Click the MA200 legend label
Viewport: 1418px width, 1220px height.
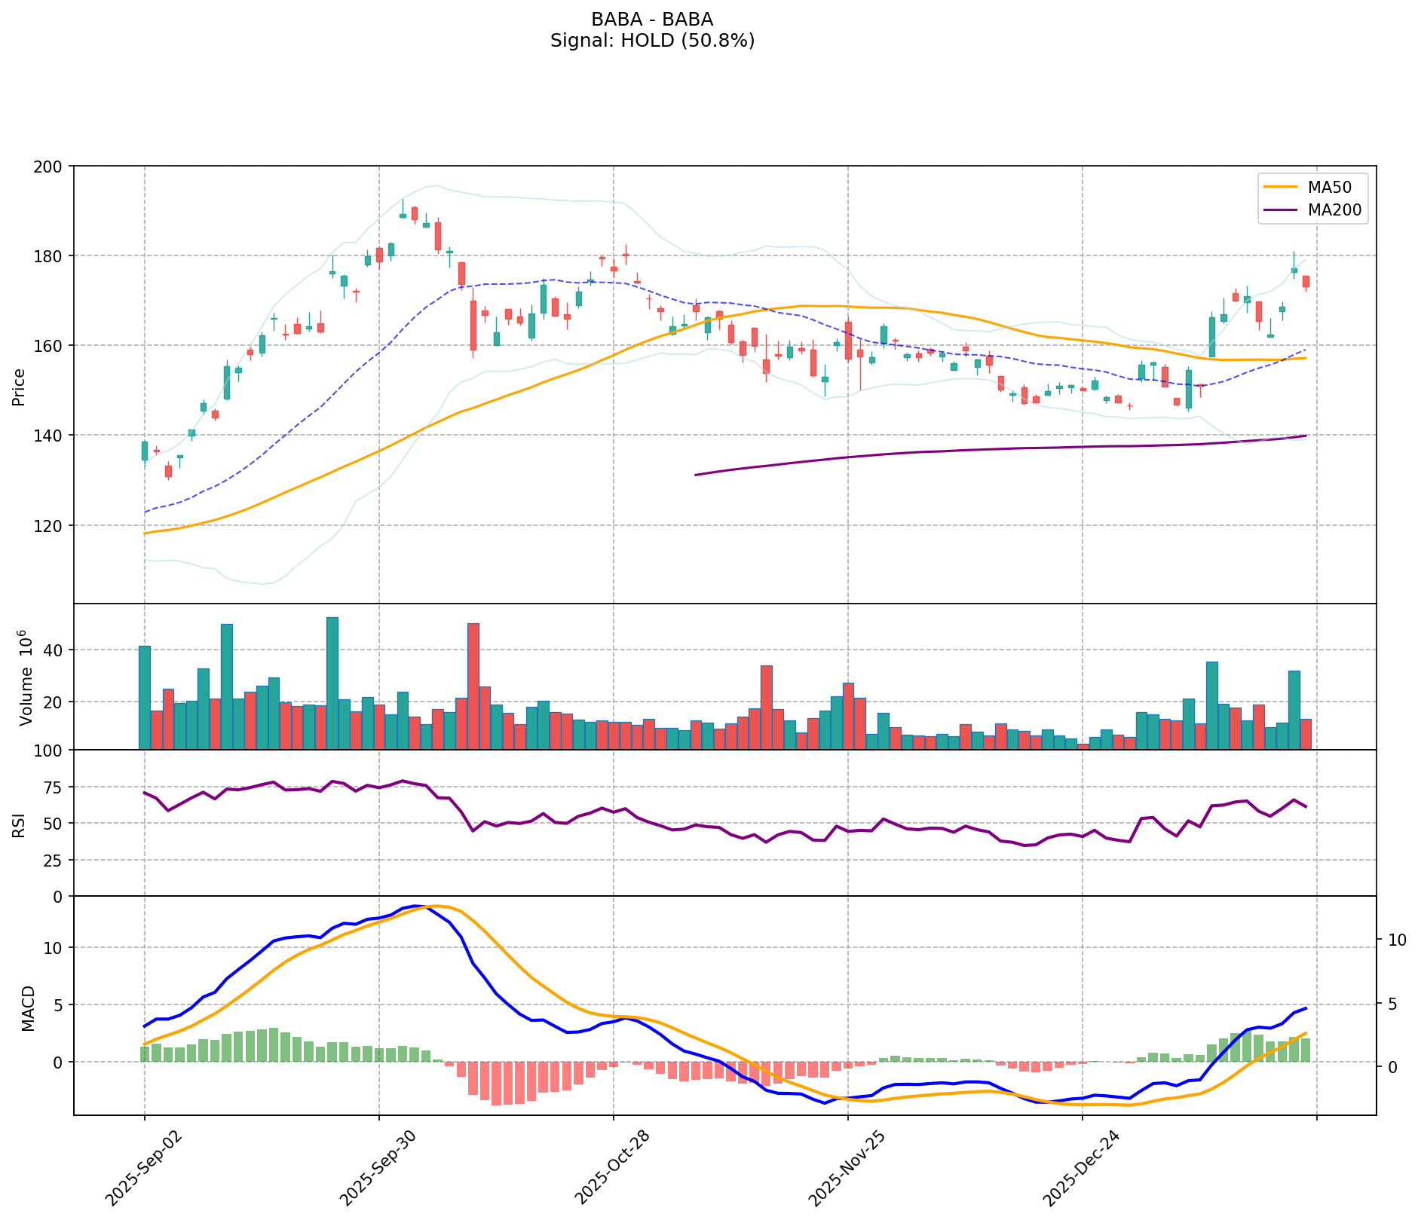[x=1335, y=211]
